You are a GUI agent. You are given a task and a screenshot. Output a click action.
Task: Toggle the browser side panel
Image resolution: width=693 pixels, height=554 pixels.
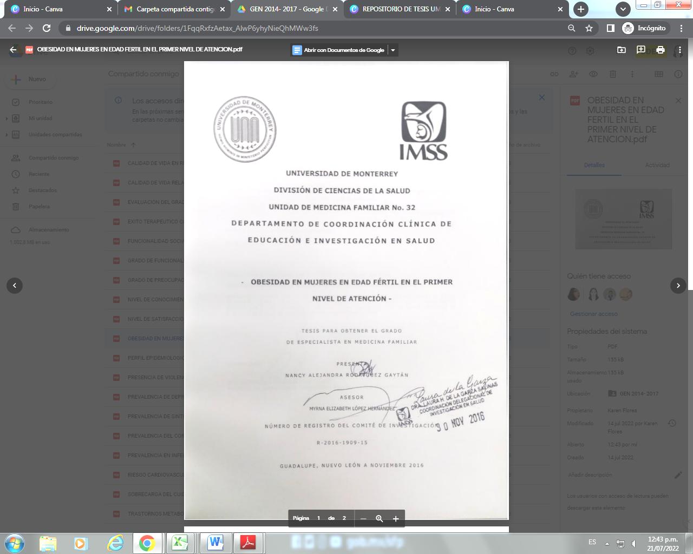click(610, 28)
